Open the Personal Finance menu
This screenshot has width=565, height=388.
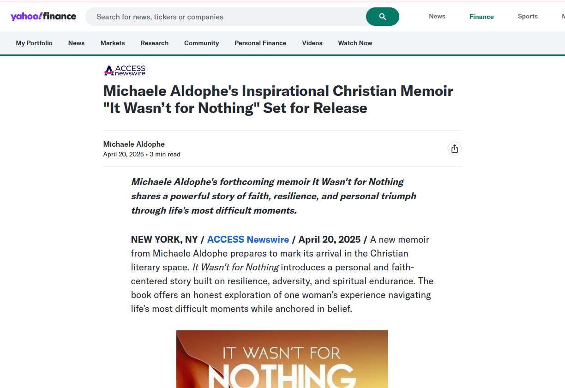260,43
